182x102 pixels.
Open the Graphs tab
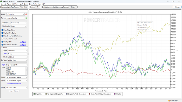click(73, 7)
